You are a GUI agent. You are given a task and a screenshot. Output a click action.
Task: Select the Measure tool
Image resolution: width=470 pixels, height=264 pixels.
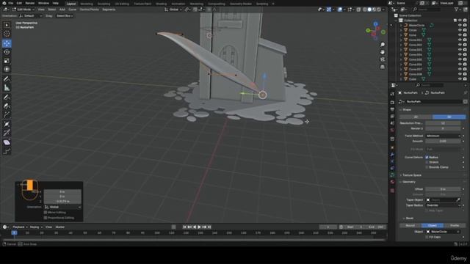coord(7,88)
